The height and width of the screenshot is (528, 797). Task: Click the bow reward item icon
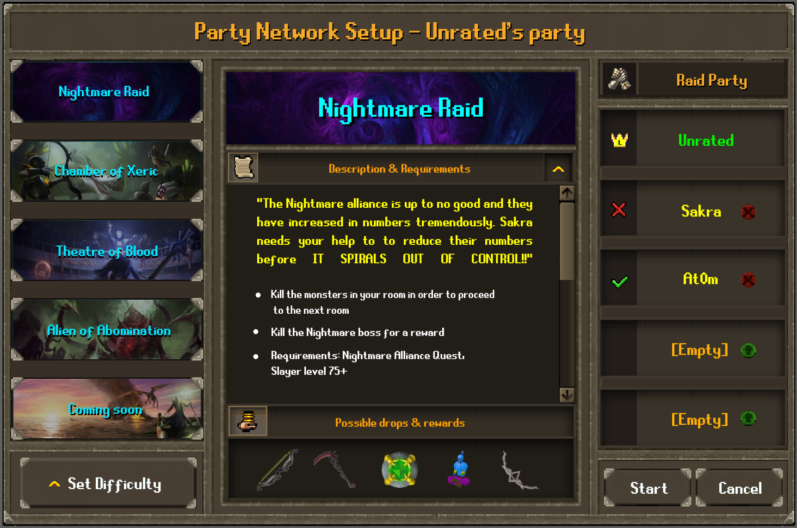click(x=278, y=470)
